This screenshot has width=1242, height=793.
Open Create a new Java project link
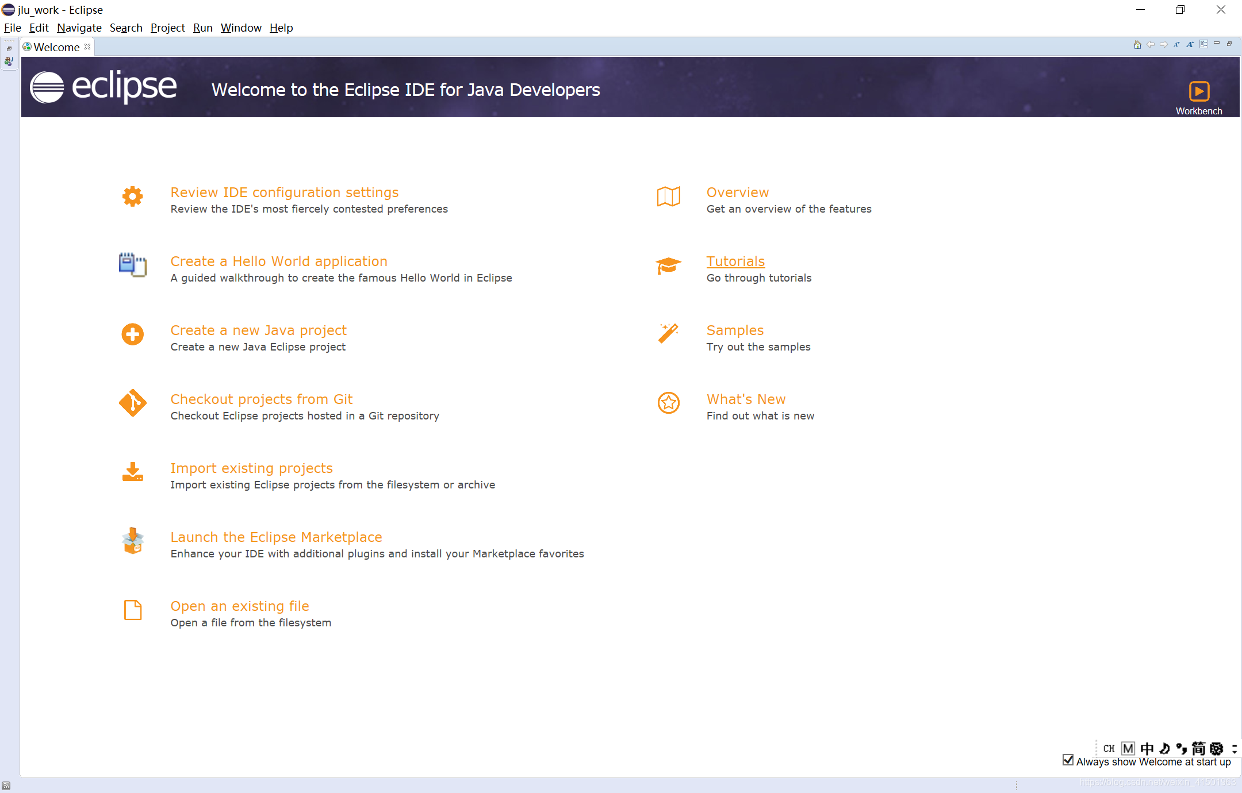[259, 330]
